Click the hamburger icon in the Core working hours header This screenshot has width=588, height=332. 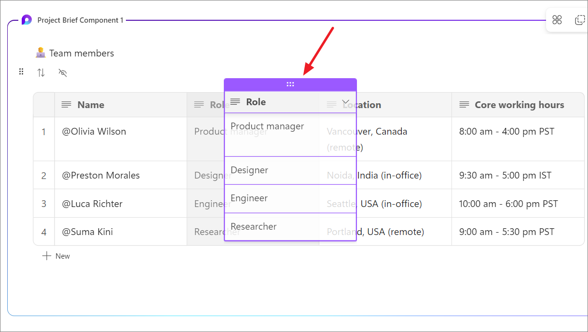tap(464, 104)
